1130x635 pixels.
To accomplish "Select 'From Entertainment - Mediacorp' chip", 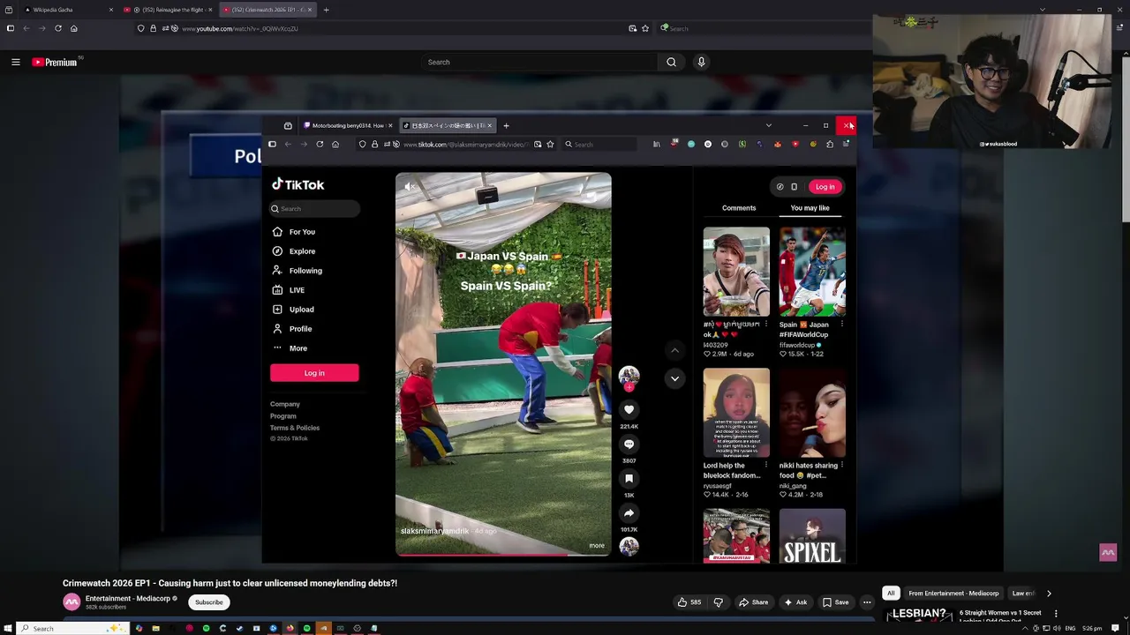I will 953,594.
